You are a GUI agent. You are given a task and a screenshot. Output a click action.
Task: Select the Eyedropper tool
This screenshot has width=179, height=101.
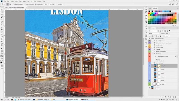pyautogui.click(x=2, y=22)
